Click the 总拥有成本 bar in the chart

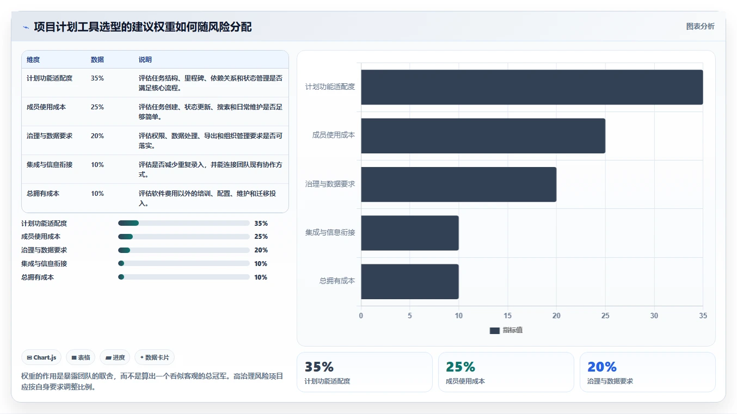click(410, 282)
